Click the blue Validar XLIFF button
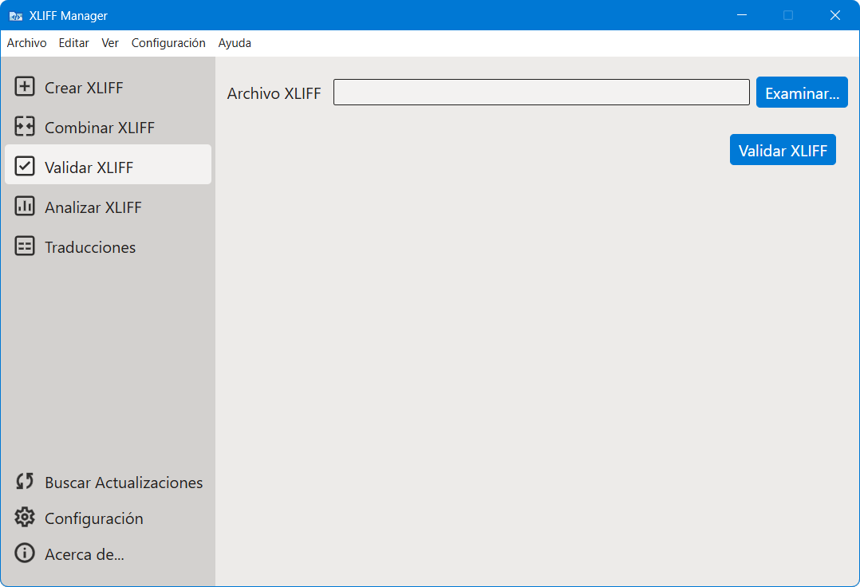The height and width of the screenshot is (587, 860). pos(783,150)
